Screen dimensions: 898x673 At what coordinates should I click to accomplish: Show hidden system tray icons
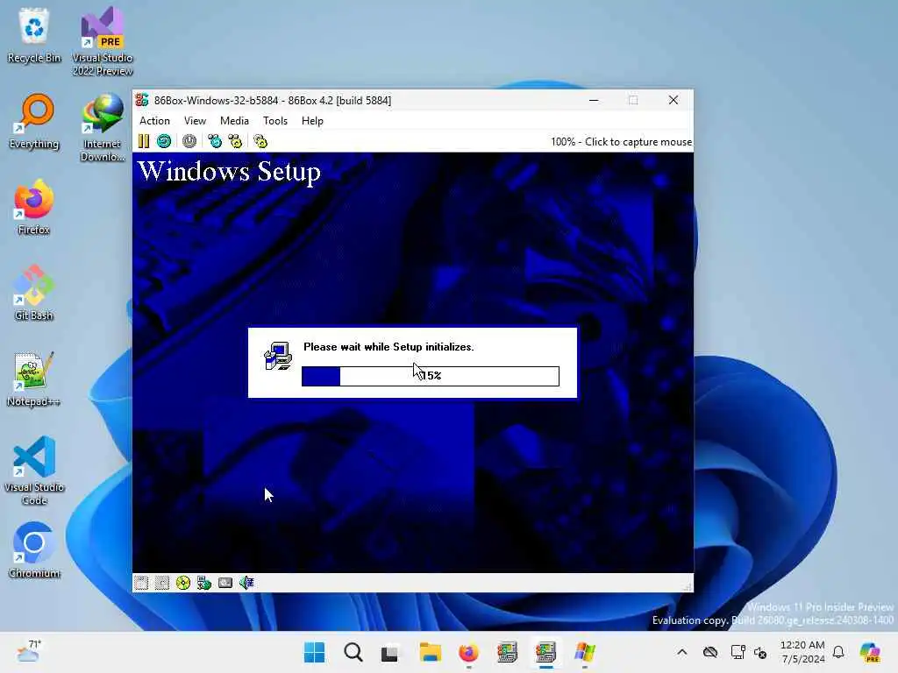click(681, 652)
